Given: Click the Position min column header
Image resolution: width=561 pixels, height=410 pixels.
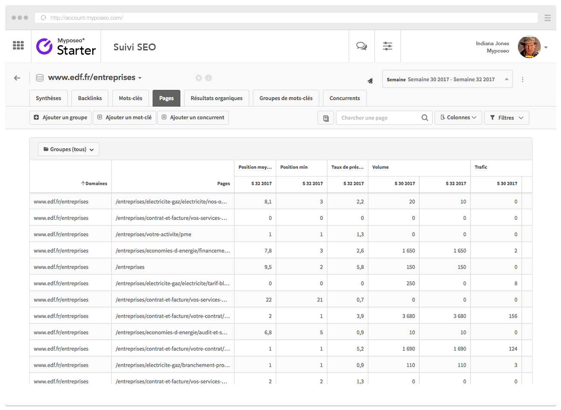Looking at the screenshot, I should pyautogui.click(x=294, y=167).
